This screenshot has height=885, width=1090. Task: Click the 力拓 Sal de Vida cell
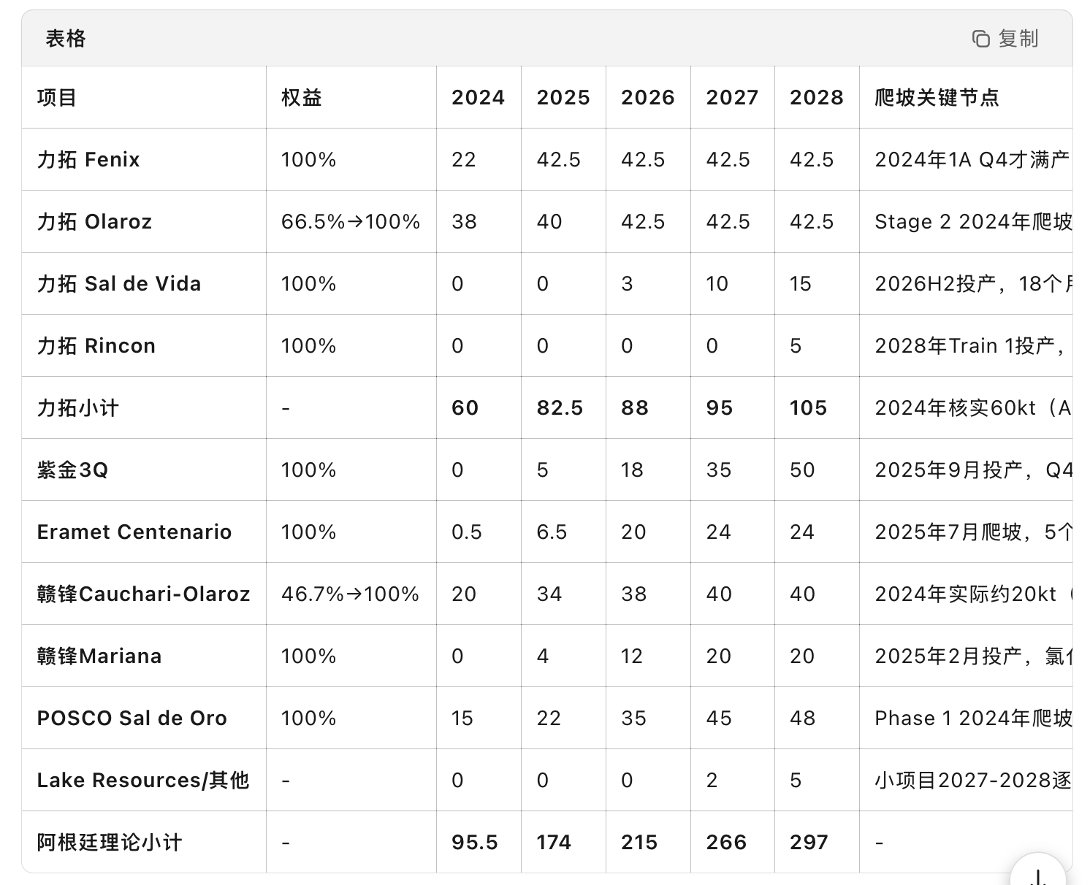coord(119,284)
